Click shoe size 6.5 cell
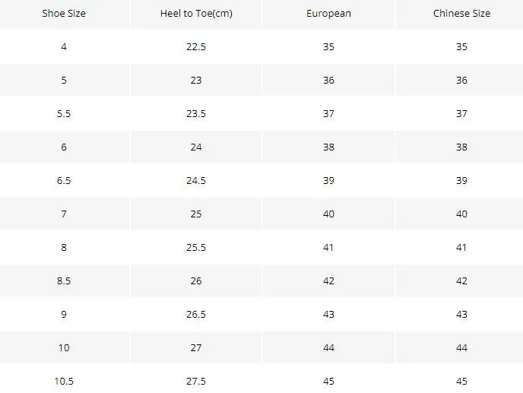 [64, 180]
